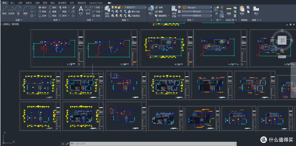The image size is (296, 146).
Task: Toggle the layer on/off lightbulb icon
Action: click(113, 7)
